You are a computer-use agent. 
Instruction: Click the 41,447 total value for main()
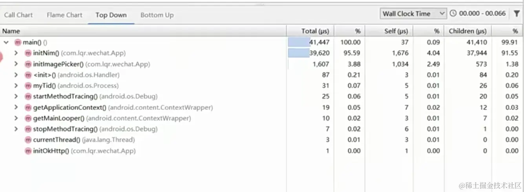[x=319, y=42]
